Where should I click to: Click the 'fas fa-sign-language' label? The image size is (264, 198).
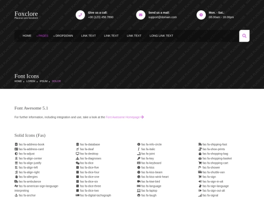tap(216, 186)
